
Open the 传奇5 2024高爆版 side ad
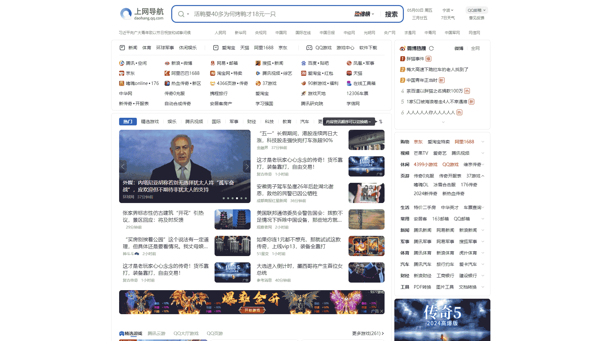(442, 320)
